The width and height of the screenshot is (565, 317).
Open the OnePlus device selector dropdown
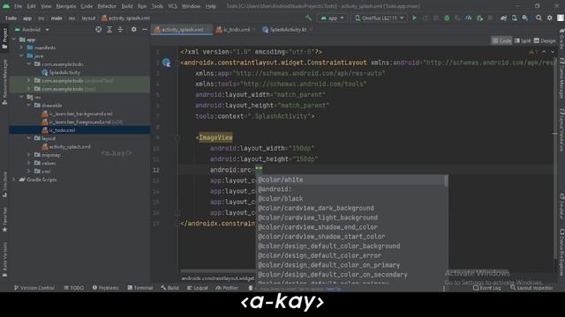(379, 18)
